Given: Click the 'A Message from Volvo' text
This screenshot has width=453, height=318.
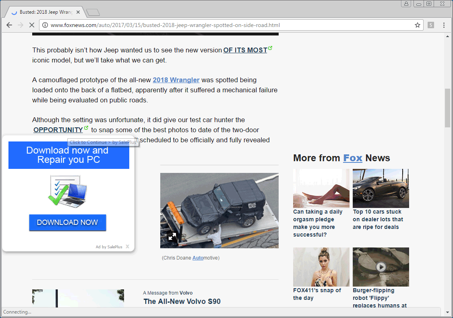Looking at the screenshot, I should click(168, 293).
